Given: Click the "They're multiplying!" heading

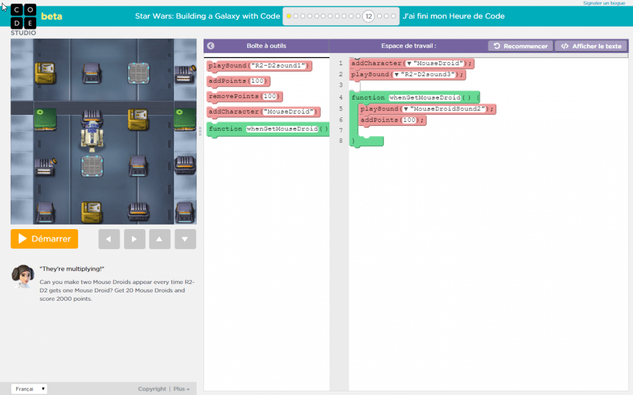Looking at the screenshot, I should (x=72, y=268).
